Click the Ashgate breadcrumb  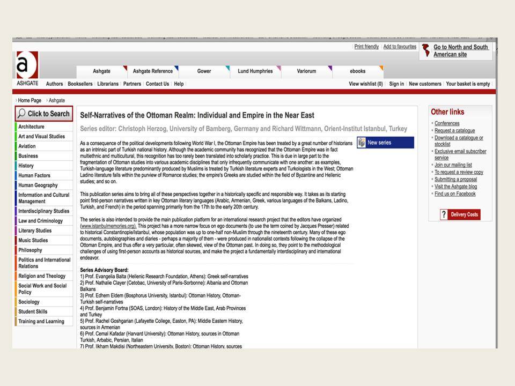click(x=57, y=100)
